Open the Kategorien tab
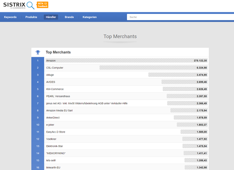234x170 pixels. 90,17
